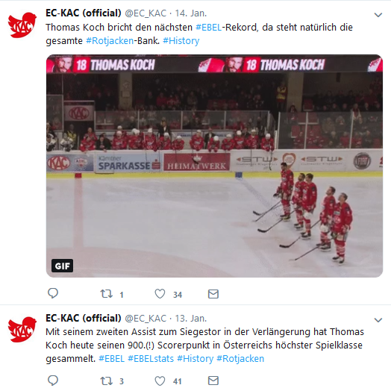Open EC-KAC avatar on second tweet
Image resolution: width=391 pixels, height=391 pixels.
[22, 330]
